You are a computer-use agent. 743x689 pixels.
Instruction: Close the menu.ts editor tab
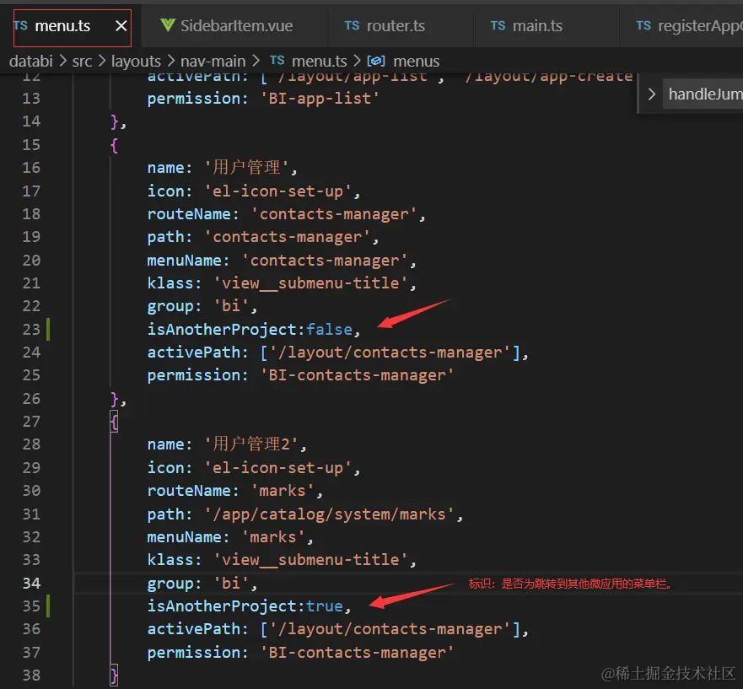click(121, 25)
